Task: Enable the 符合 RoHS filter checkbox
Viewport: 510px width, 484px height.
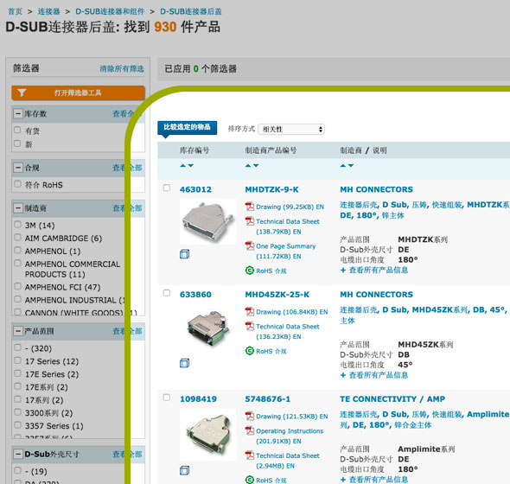Action: pos(17,184)
